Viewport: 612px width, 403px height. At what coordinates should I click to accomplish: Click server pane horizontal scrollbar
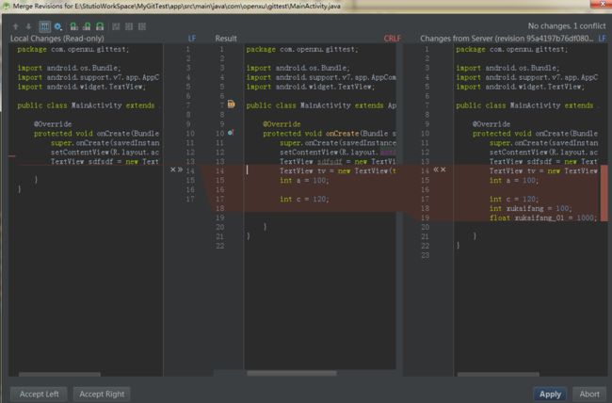[x=498, y=374]
